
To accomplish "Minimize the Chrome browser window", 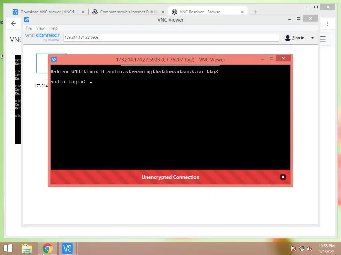I will [307, 8].
